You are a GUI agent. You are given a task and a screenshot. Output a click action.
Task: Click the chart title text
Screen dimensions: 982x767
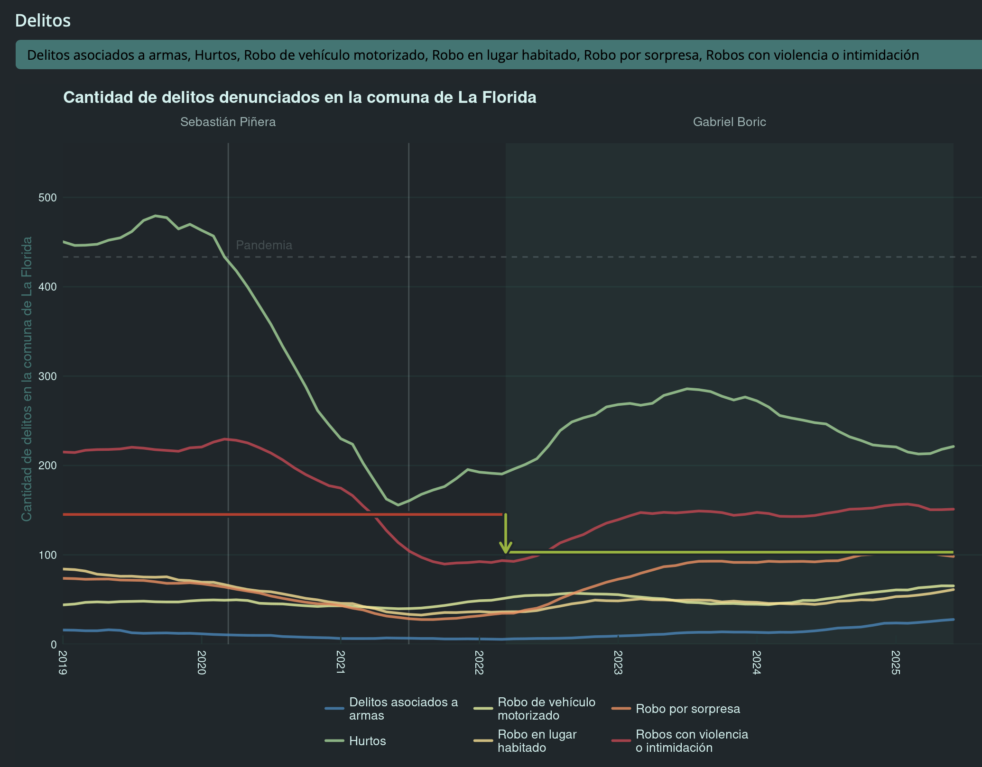[x=299, y=97]
